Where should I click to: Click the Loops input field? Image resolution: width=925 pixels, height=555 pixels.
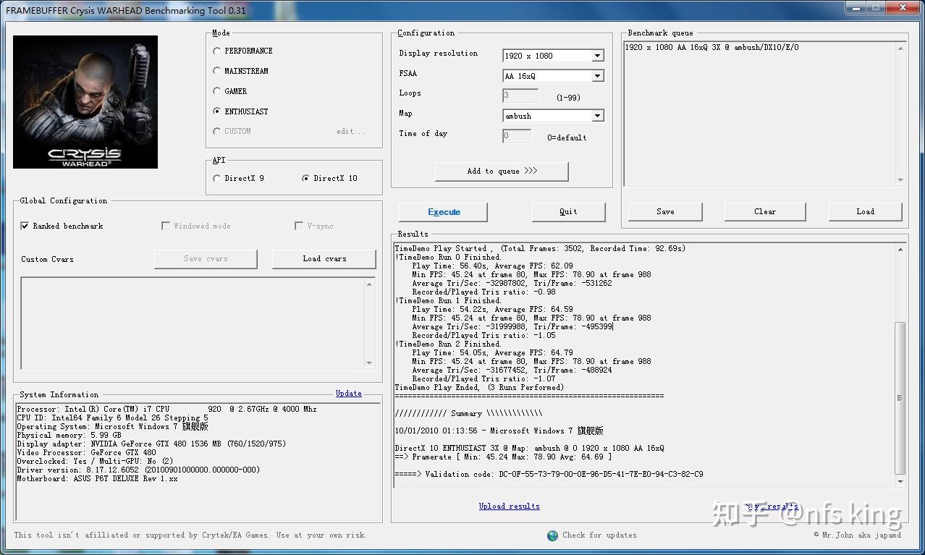[x=520, y=96]
